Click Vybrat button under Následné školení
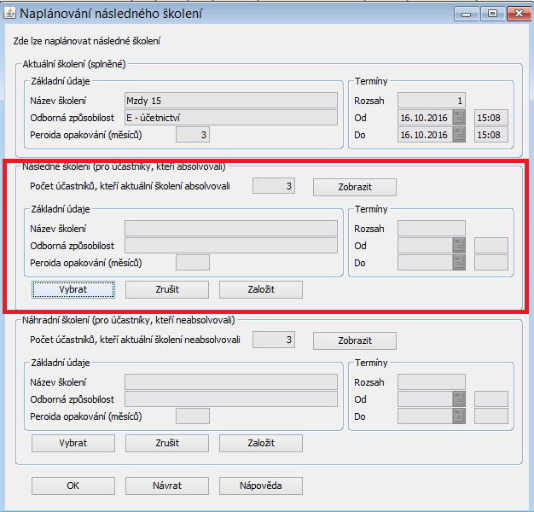The height and width of the screenshot is (512, 534). point(73,289)
